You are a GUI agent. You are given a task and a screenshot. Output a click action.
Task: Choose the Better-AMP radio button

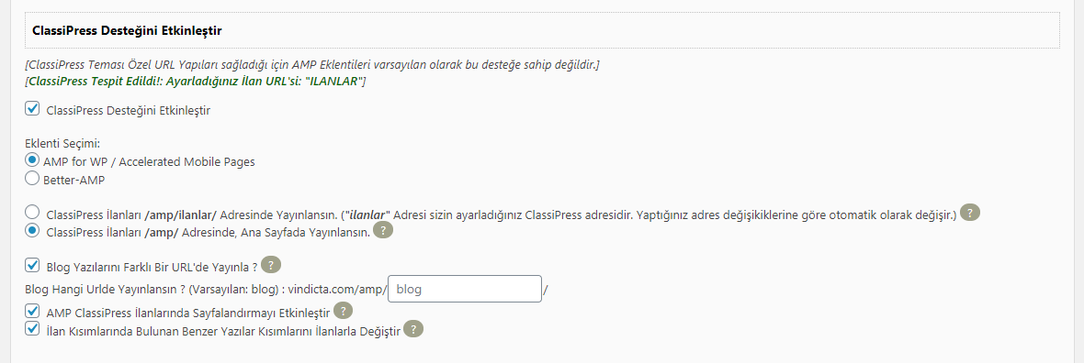pyautogui.click(x=32, y=178)
